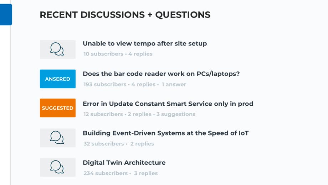Screen dimensions: 328x185
Task: Click the Recent Discussions + Questions heading
Action: [x=125, y=15]
